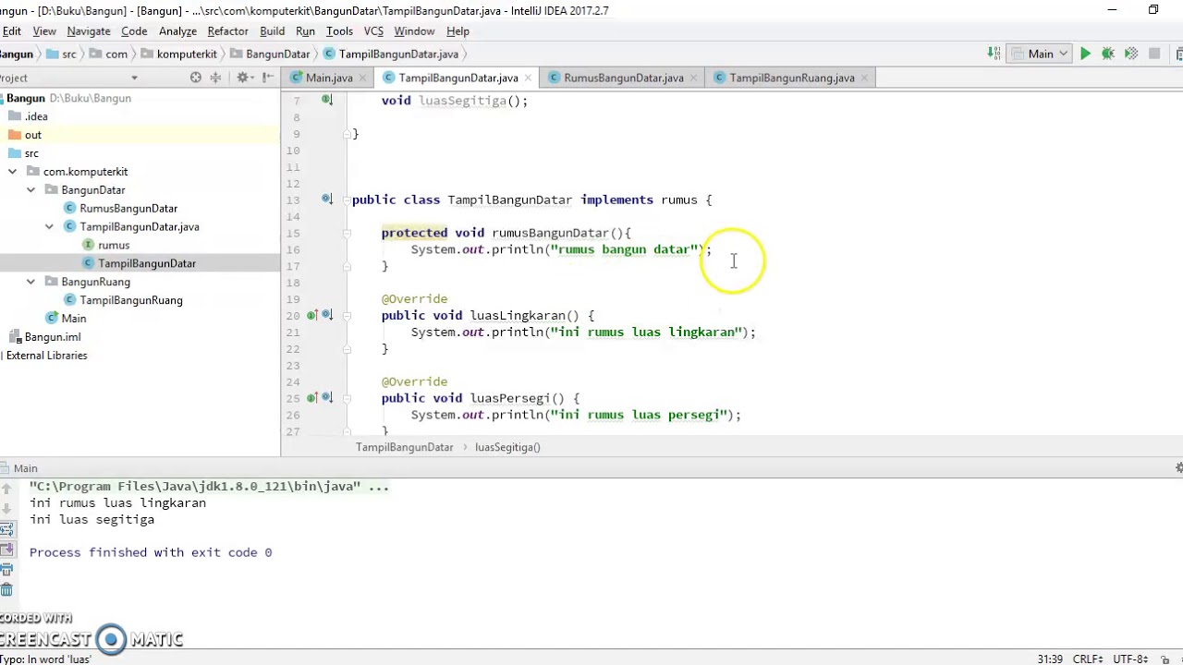Open the Main run configuration dropdown

[1038, 54]
